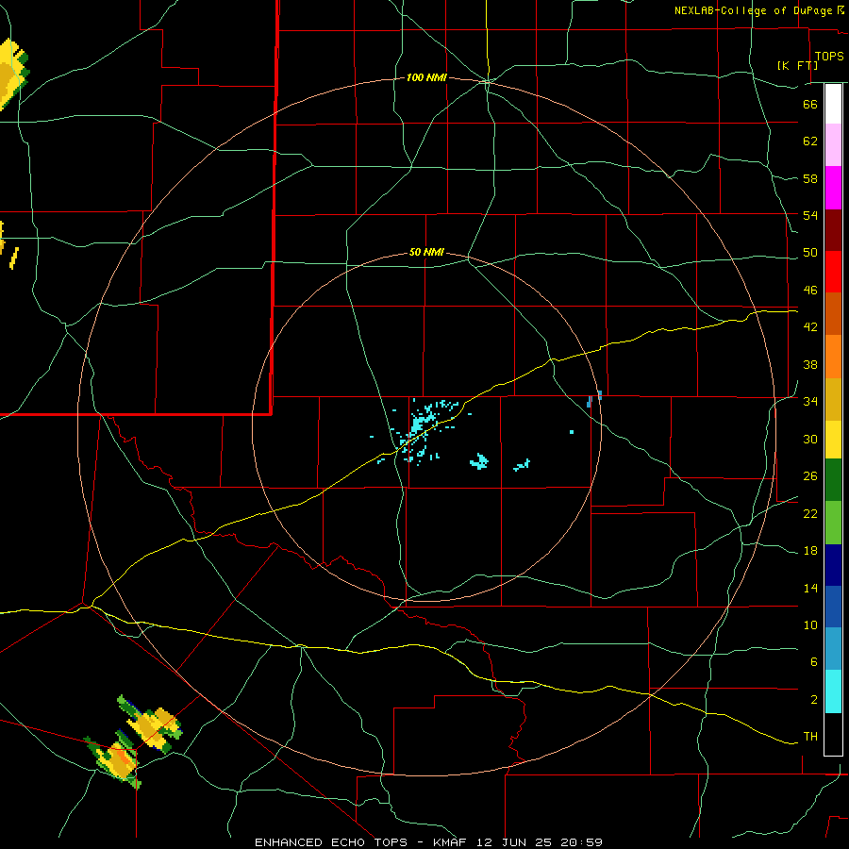Pick the magenta swatch on the color bar
This screenshot has width=849, height=849.
point(833,188)
